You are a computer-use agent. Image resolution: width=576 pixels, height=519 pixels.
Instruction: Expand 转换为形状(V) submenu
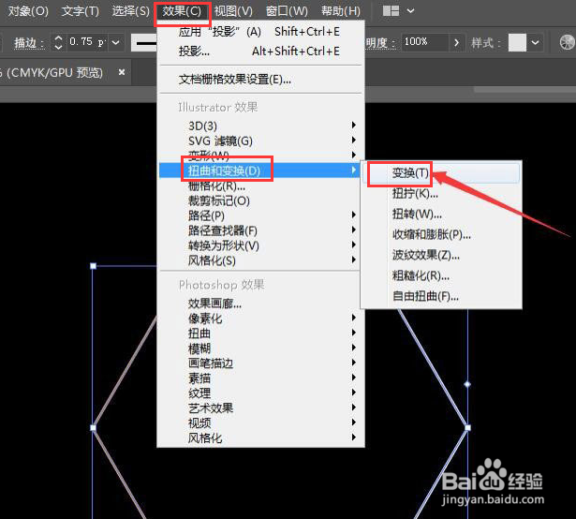click(x=259, y=245)
